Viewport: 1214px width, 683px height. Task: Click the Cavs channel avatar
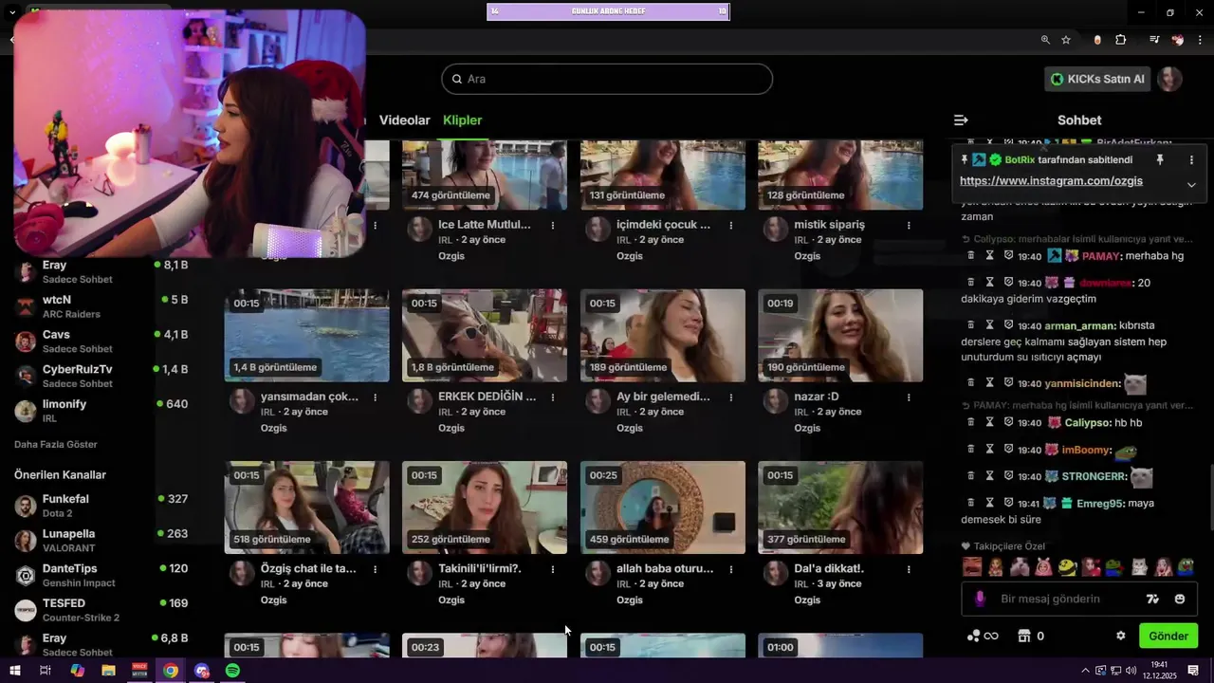[x=26, y=341]
